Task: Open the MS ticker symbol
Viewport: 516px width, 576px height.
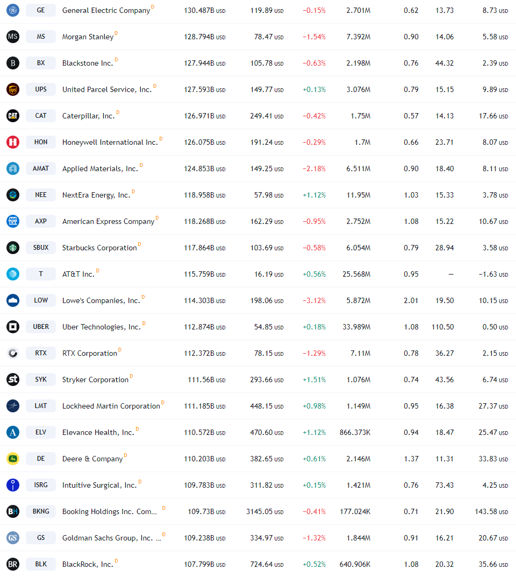Action: coord(41,37)
